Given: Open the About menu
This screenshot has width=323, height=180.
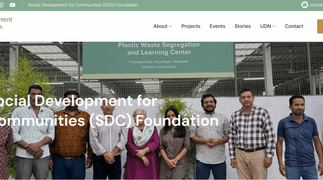Looking at the screenshot, I should (160, 26).
